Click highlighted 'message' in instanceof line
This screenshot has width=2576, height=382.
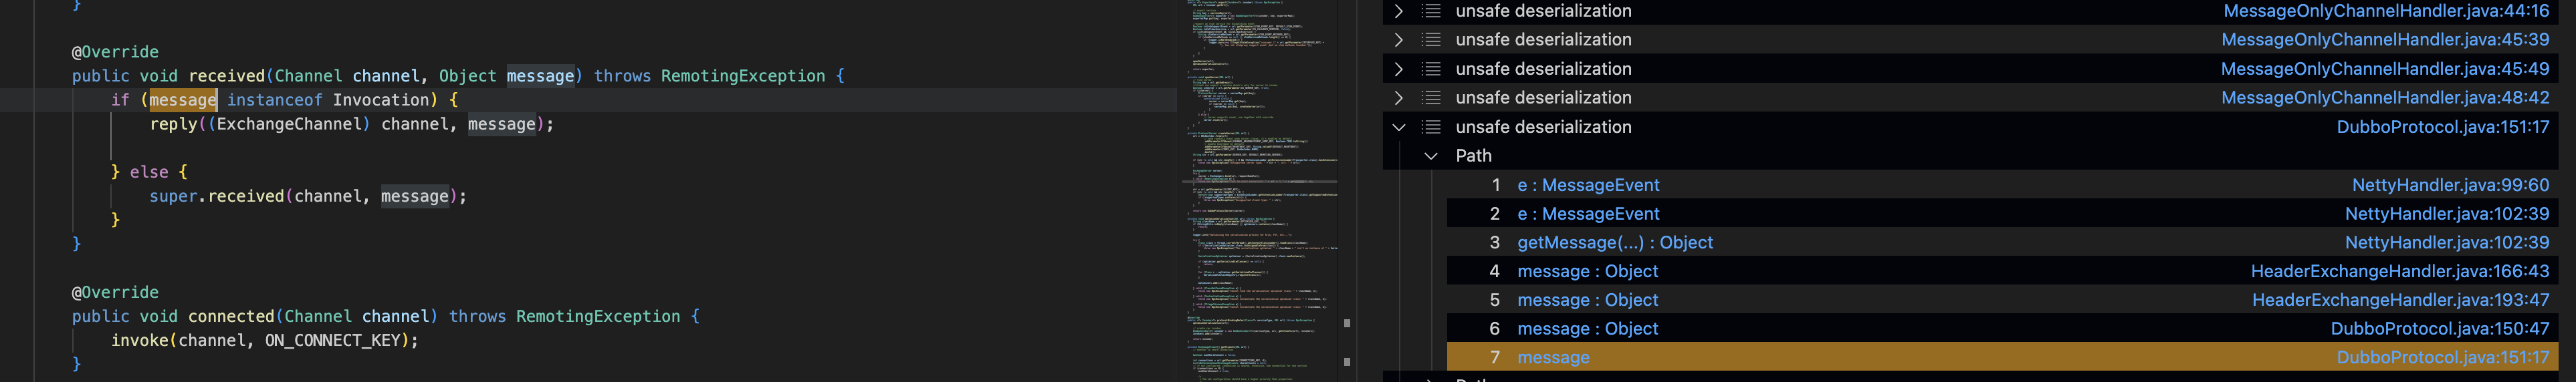183,100
